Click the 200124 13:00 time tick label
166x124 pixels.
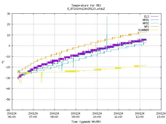[x=161, y=115]
